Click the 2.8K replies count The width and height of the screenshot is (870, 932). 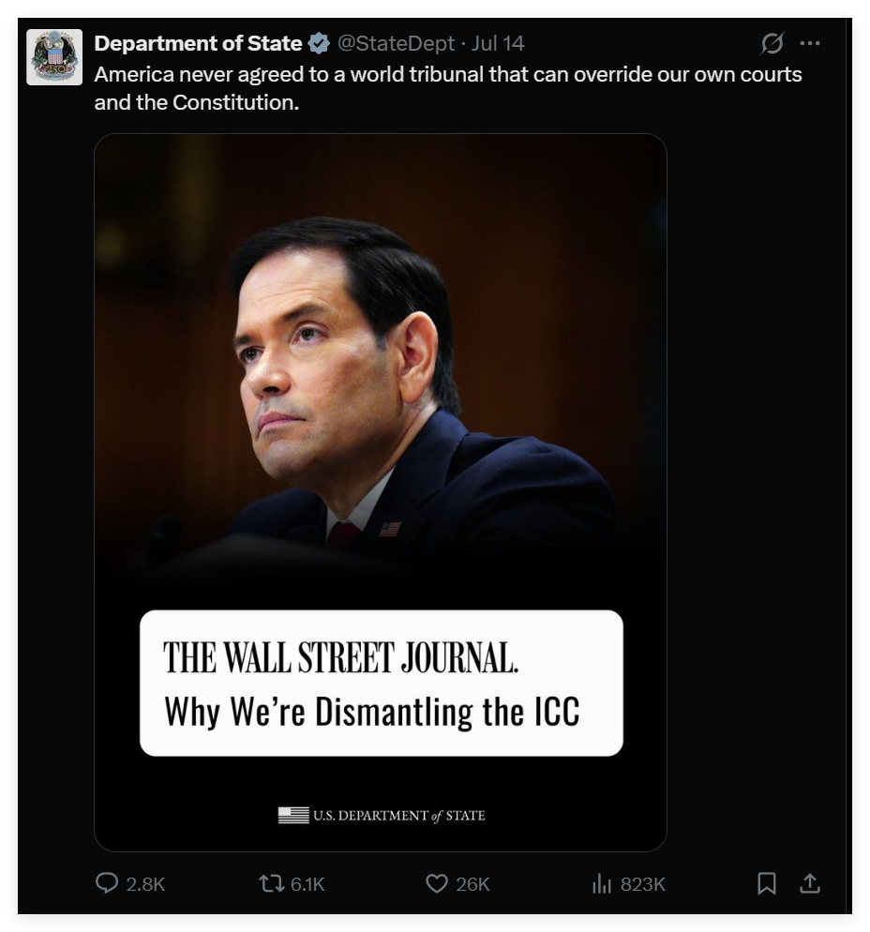coord(145,884)
